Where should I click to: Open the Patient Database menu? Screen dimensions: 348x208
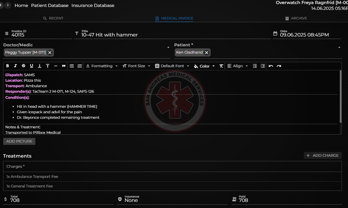coord(50,6)
